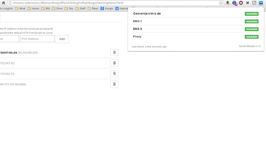Screen dimensions: 266x166
Task: Open the Stuff bookmarks folder
Action: 80,8
